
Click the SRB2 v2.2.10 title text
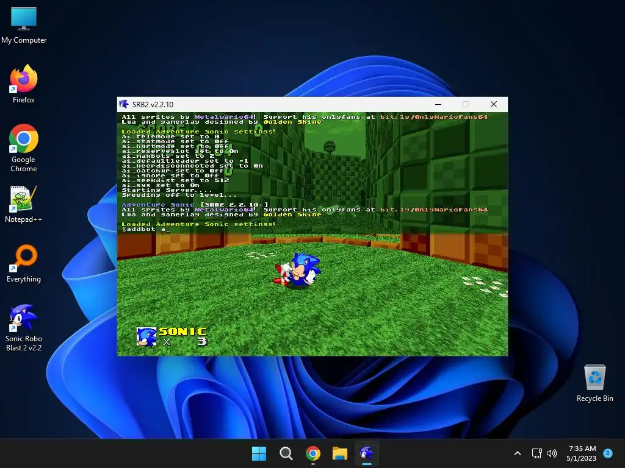153,105
